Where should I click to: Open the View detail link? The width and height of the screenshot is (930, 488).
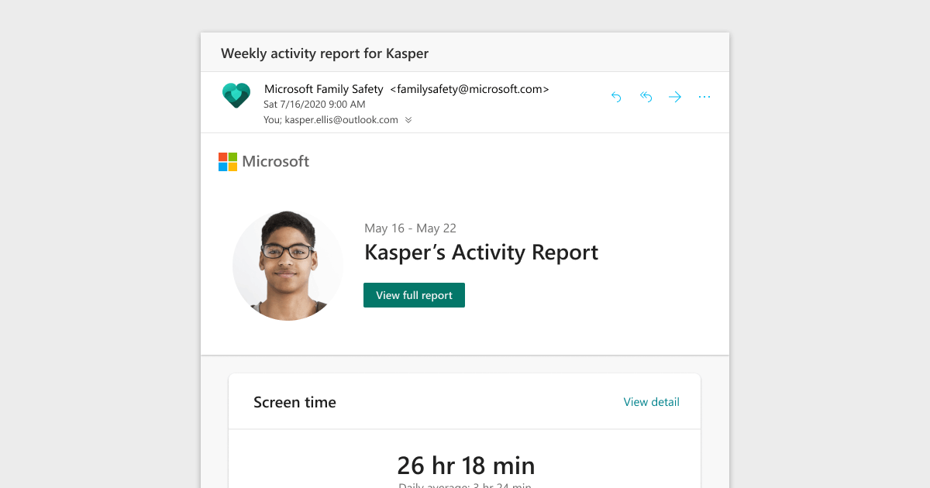(651, 402)
